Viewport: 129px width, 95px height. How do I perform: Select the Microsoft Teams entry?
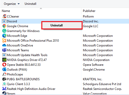(18, 50)
